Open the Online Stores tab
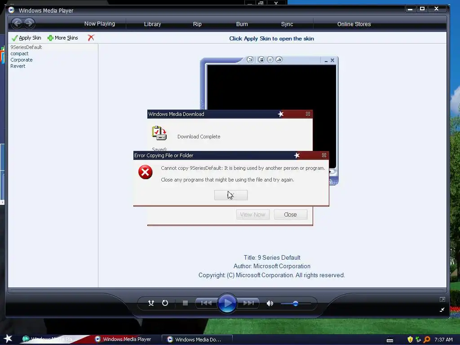Image resolution: width=460 pixels, height=345 pixels. 354,24
